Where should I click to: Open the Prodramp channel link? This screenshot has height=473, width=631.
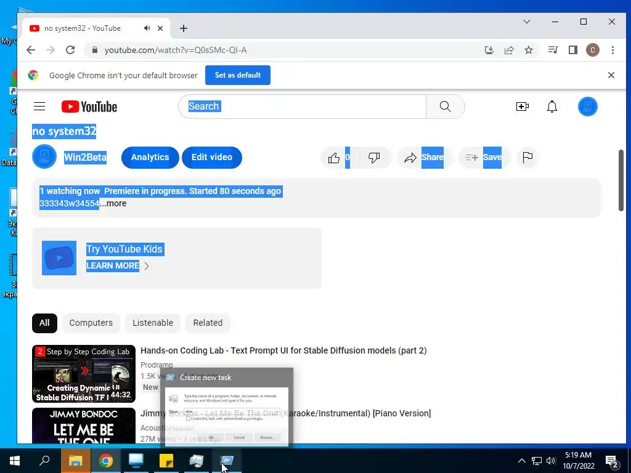157,365
